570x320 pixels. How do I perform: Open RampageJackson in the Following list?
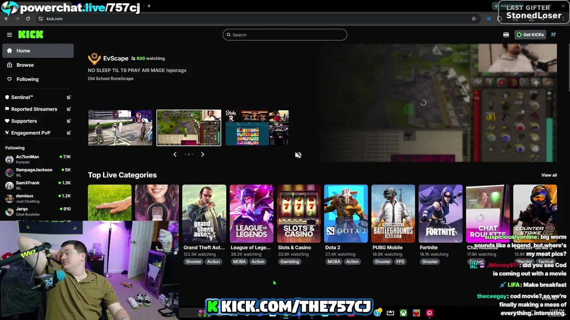(x=38, y=172)
